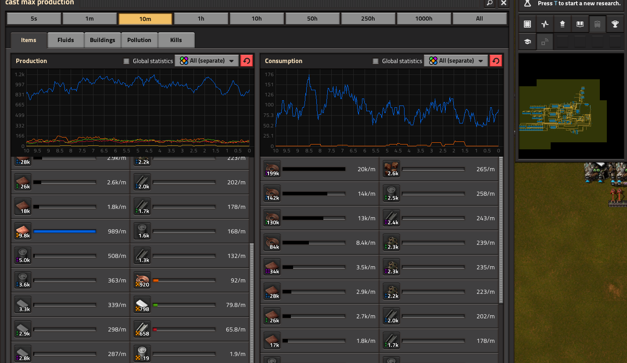
Task: Click the remote view signal icon
Action: (545, 42)
